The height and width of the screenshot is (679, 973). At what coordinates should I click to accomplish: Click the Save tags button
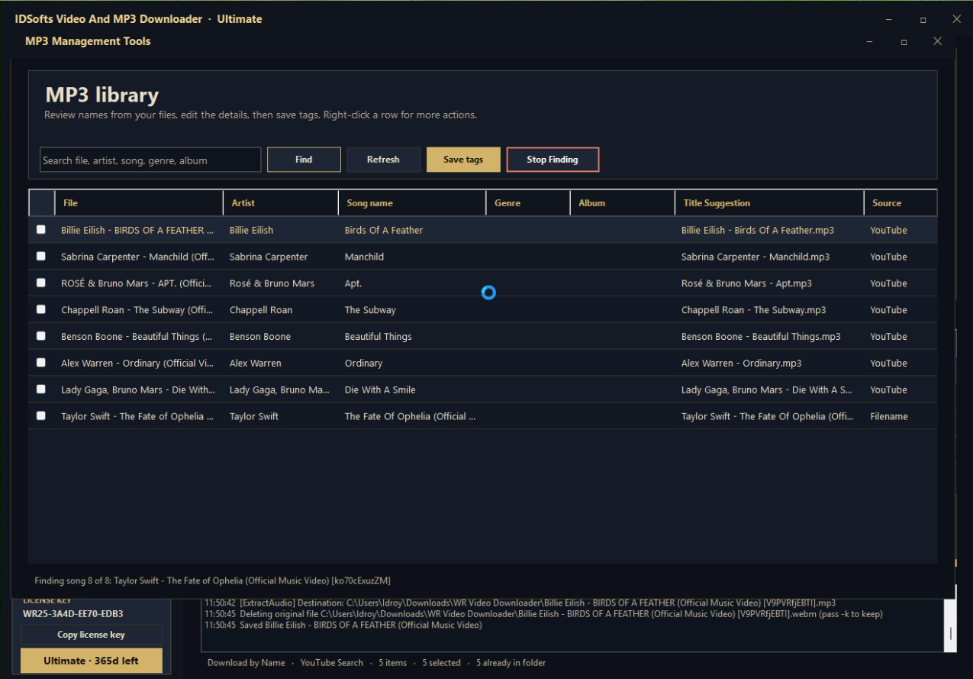(x=463, y=160)
